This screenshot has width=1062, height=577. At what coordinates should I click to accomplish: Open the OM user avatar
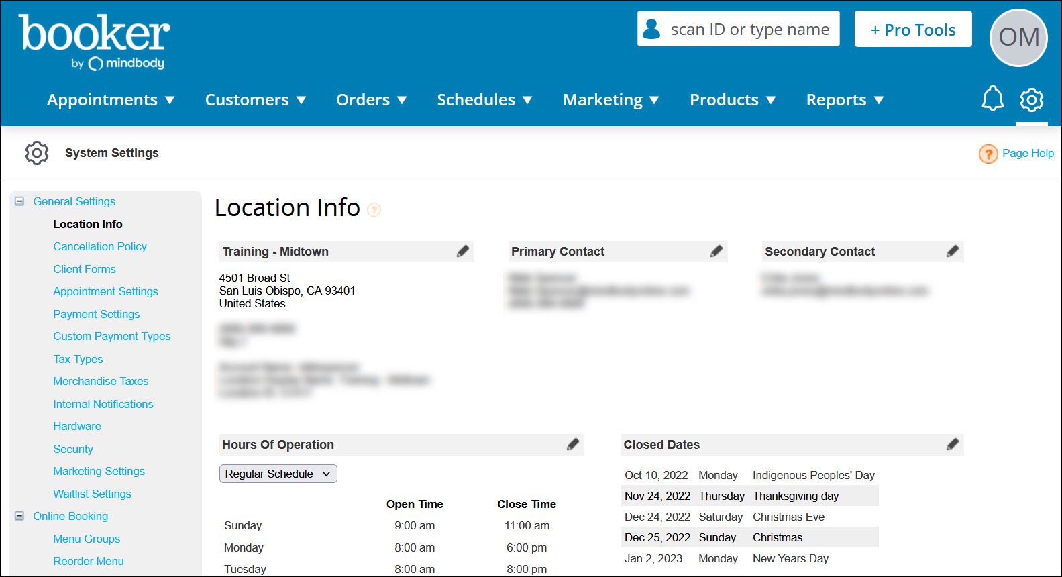click(1018, 38)
